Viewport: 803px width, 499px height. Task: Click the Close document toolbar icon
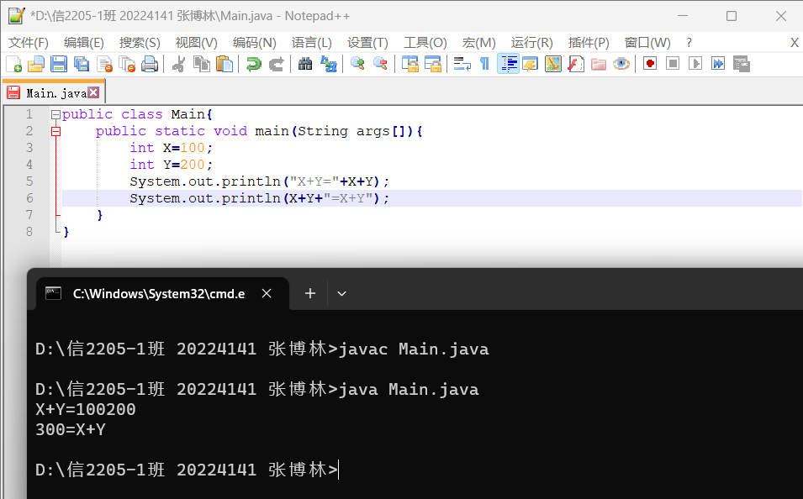104,64
